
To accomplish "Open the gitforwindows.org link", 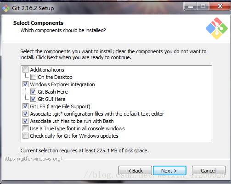I will point(33,159).
